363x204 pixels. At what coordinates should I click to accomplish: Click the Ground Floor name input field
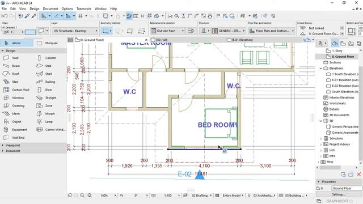pyautogui.click(x=347, y=188)
